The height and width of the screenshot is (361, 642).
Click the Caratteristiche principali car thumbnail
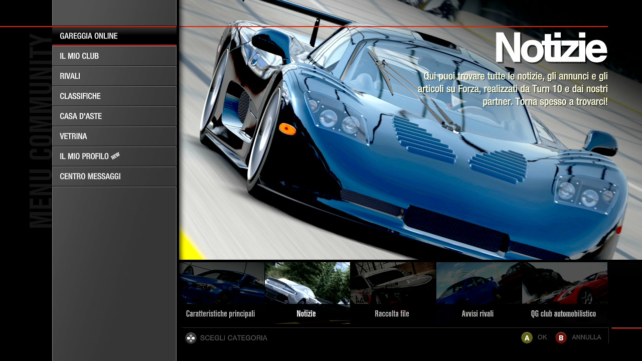coord(222,283)
